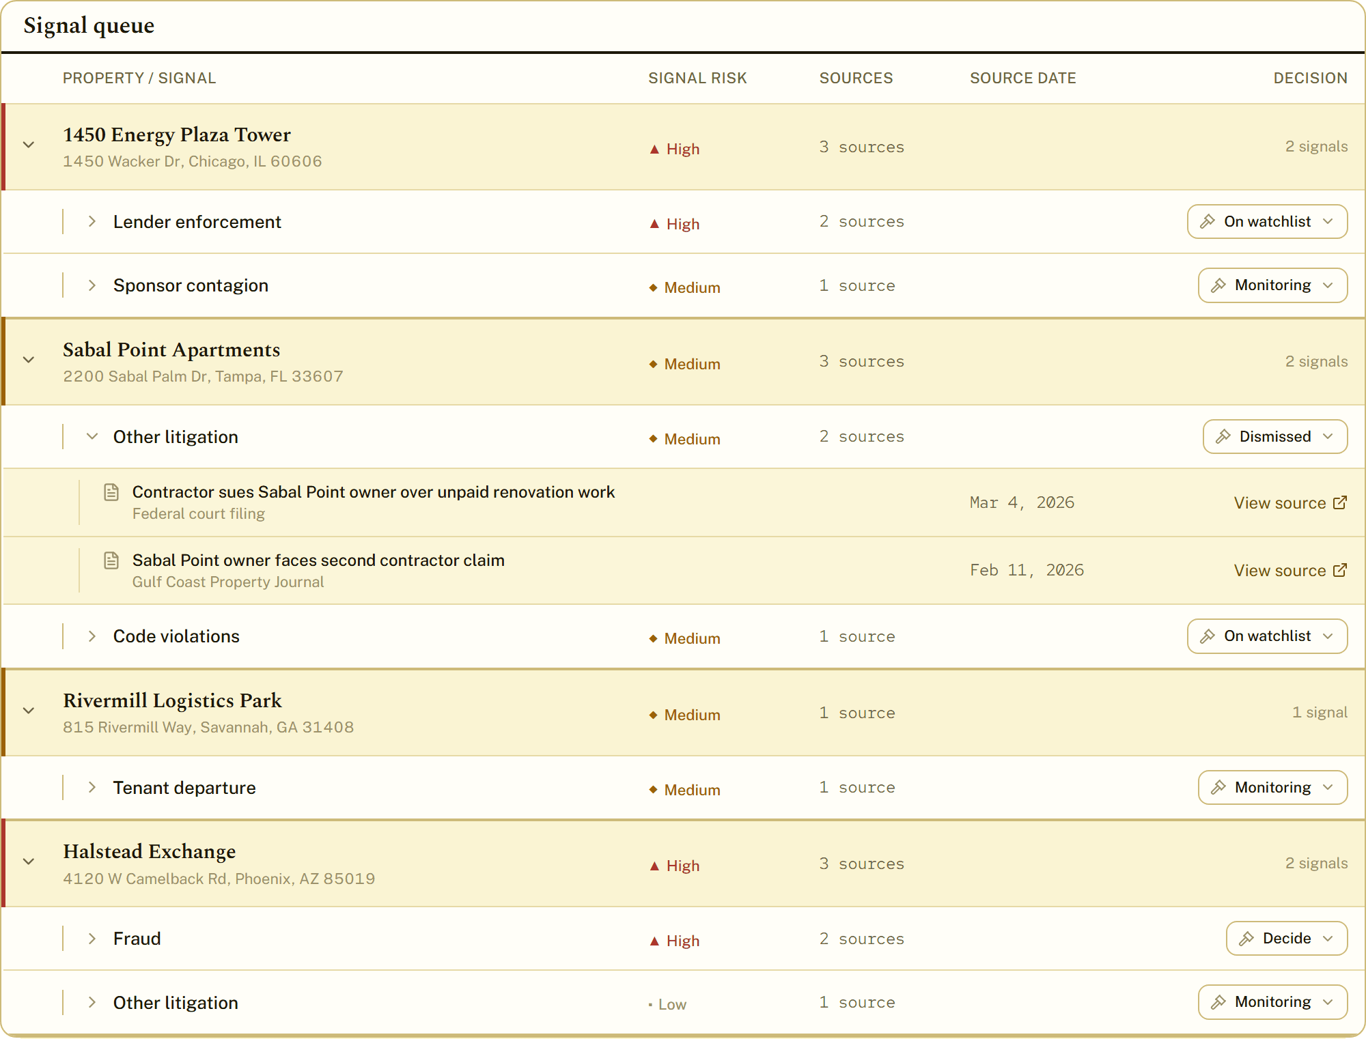Open Lender enforcement On watchlist decision dropdown
The height and width of the screenshot is (1039, 1366).
(1267, 221)
